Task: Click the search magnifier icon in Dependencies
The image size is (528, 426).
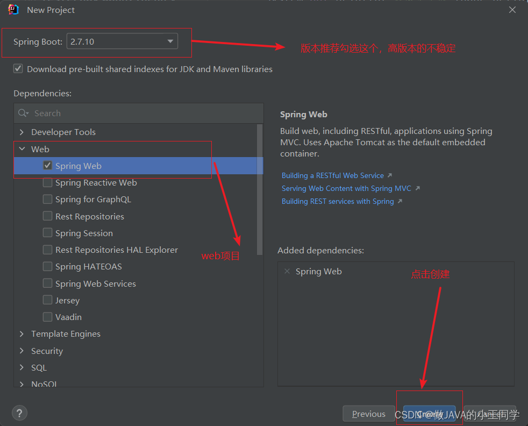Action: click(23, 113)
